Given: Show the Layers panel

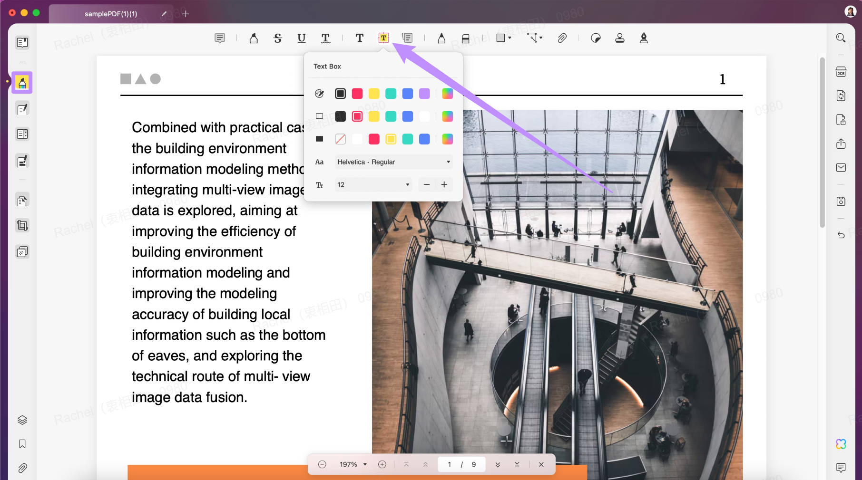Looking at the screenshot, I should [22, 420].
